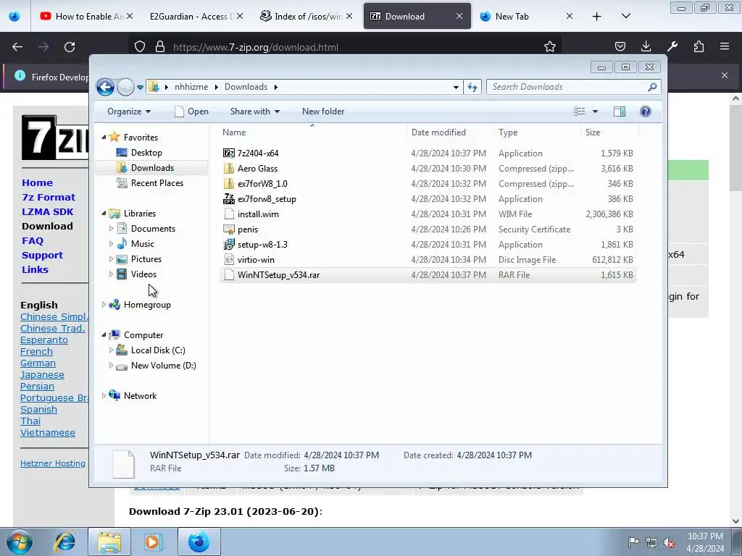Click New folder in Explorer toolbar
The height and width of the screenshot is (556, 742).
[323, 111]
